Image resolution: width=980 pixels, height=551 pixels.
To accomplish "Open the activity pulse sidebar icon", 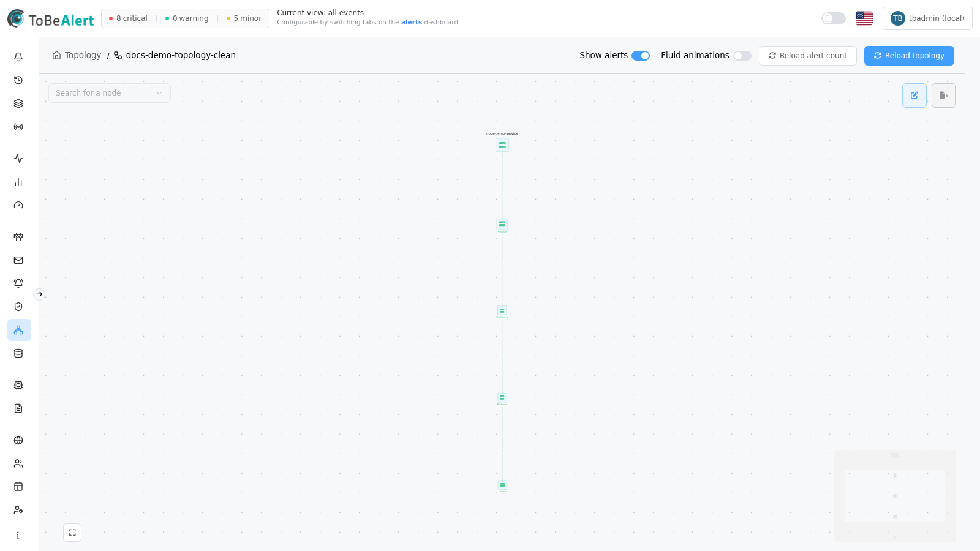I will (18, 159).
